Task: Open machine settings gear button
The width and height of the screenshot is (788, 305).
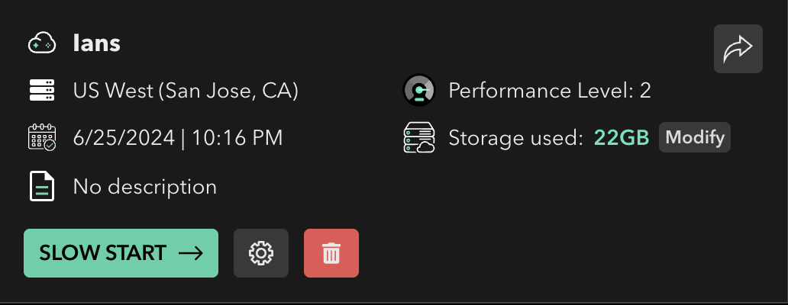Action: point(261,253)
